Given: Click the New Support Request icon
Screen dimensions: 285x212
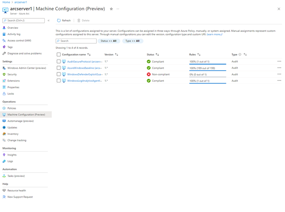Looking at the screenshot, I should click(x=4, y=197).
